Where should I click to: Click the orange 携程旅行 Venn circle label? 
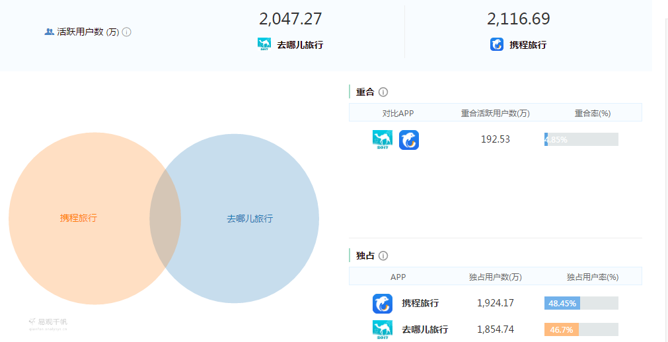[79, 218]
